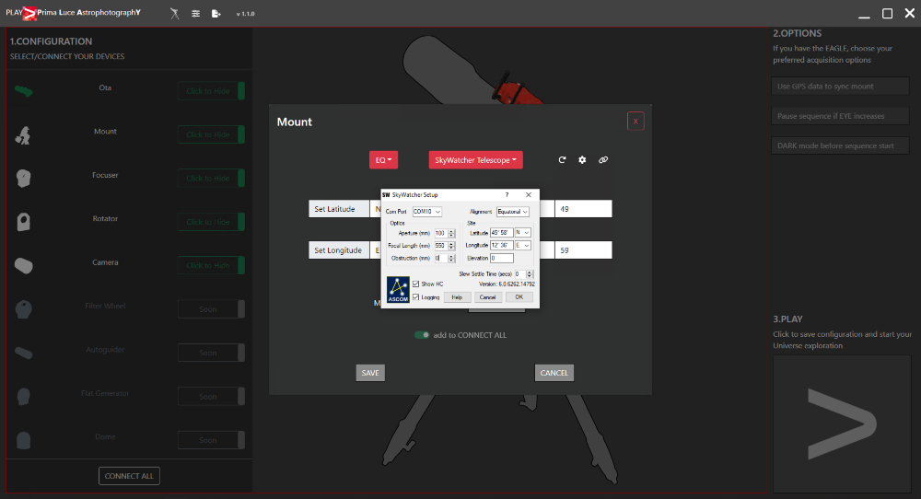
Task: Select the Focuser device icon
Action: pos(24,179)
